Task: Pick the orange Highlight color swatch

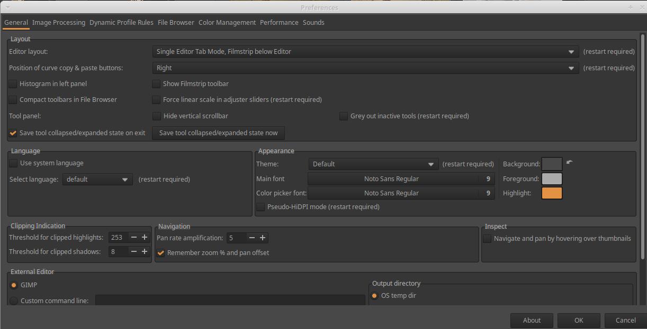Action: (x=552, y=193)
